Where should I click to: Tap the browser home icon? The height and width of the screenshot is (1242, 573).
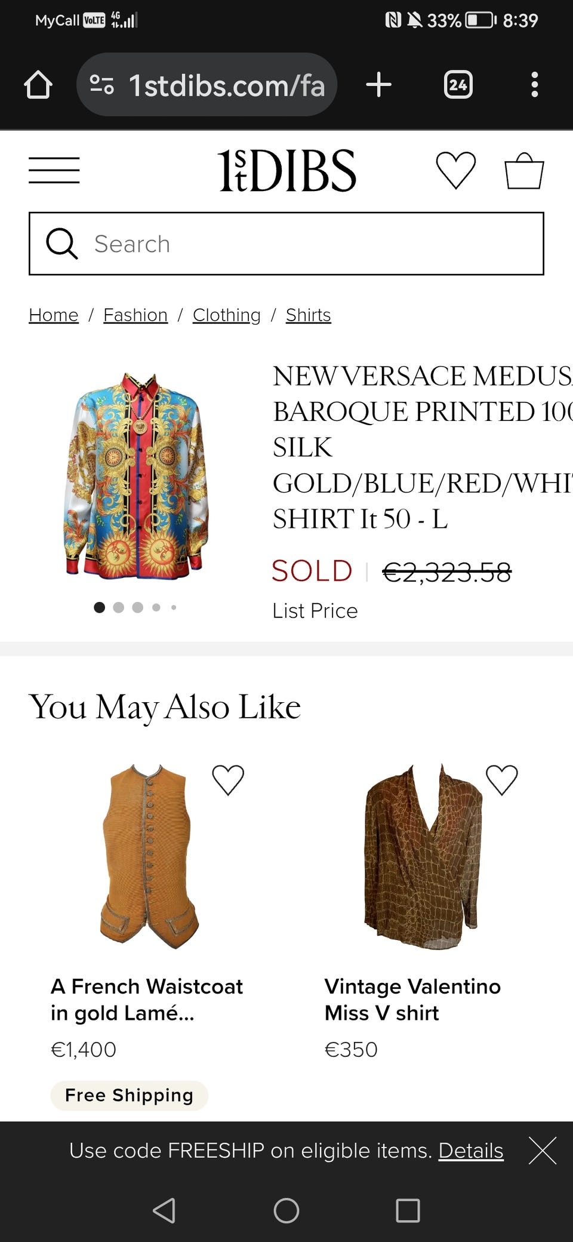(x=38, y=85)
